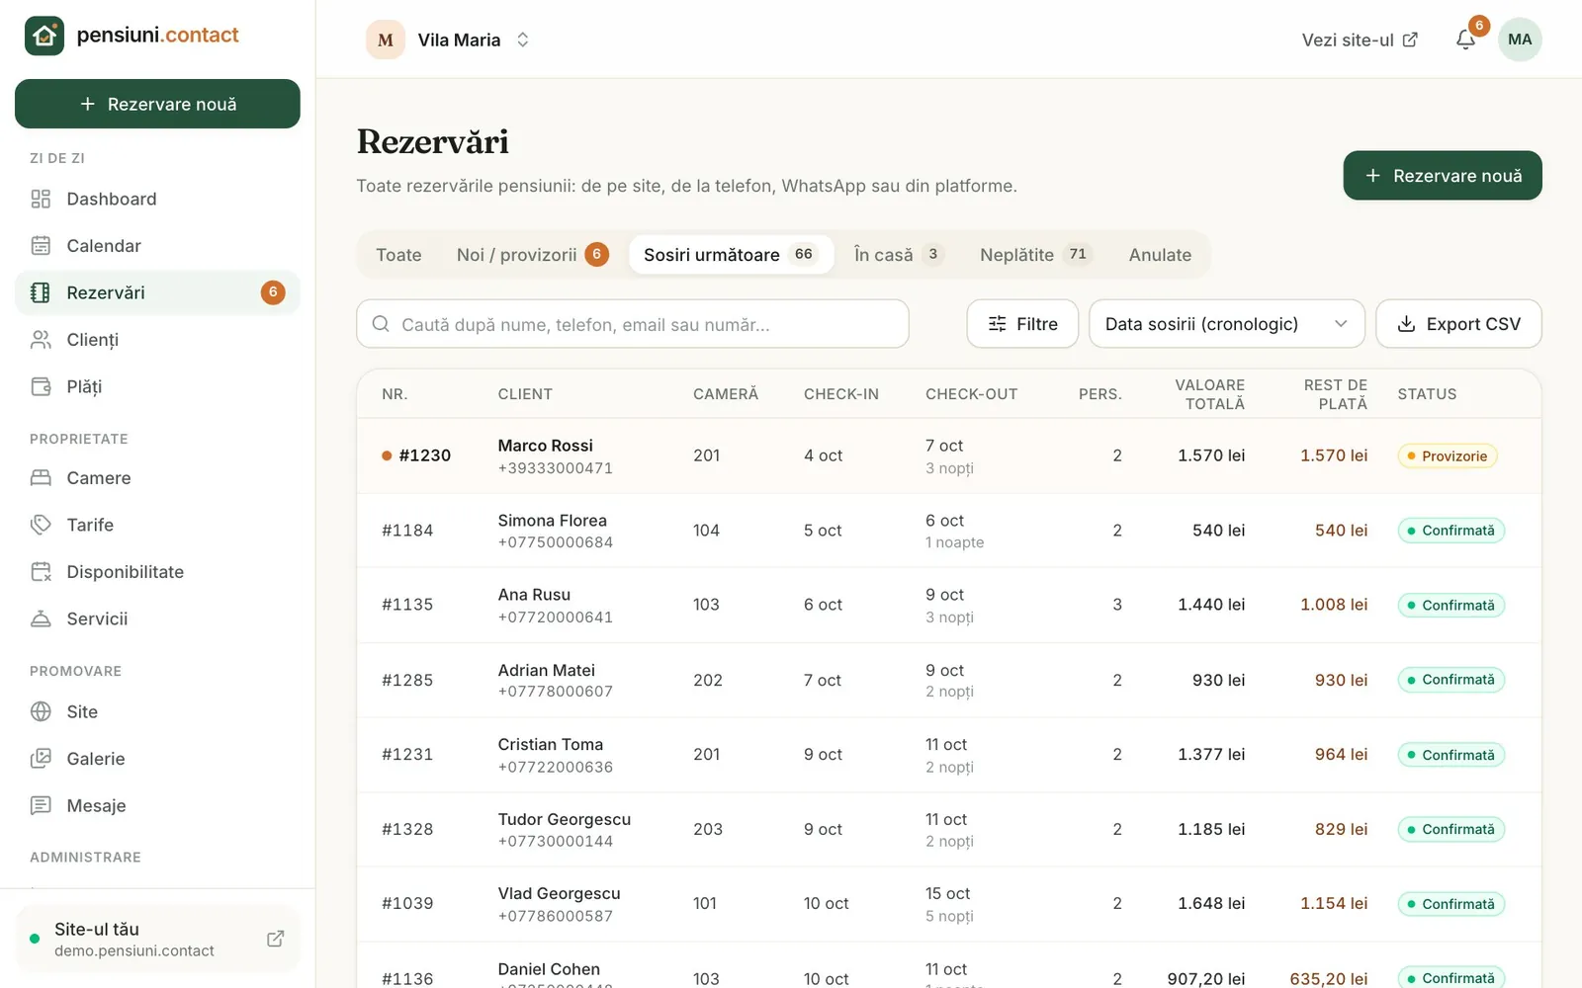The width and height of the screenshot is (1582, 988).
Task: Open the MA user avatar menu
Action: point(1520,40)
